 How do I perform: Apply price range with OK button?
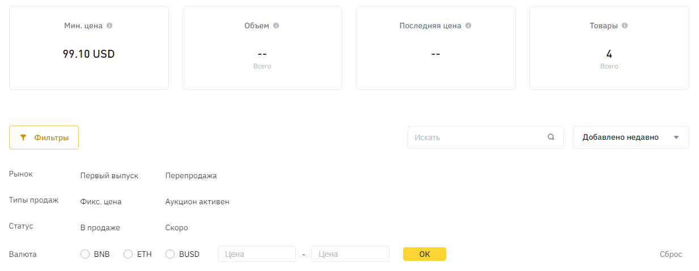(x=425, y=254)
